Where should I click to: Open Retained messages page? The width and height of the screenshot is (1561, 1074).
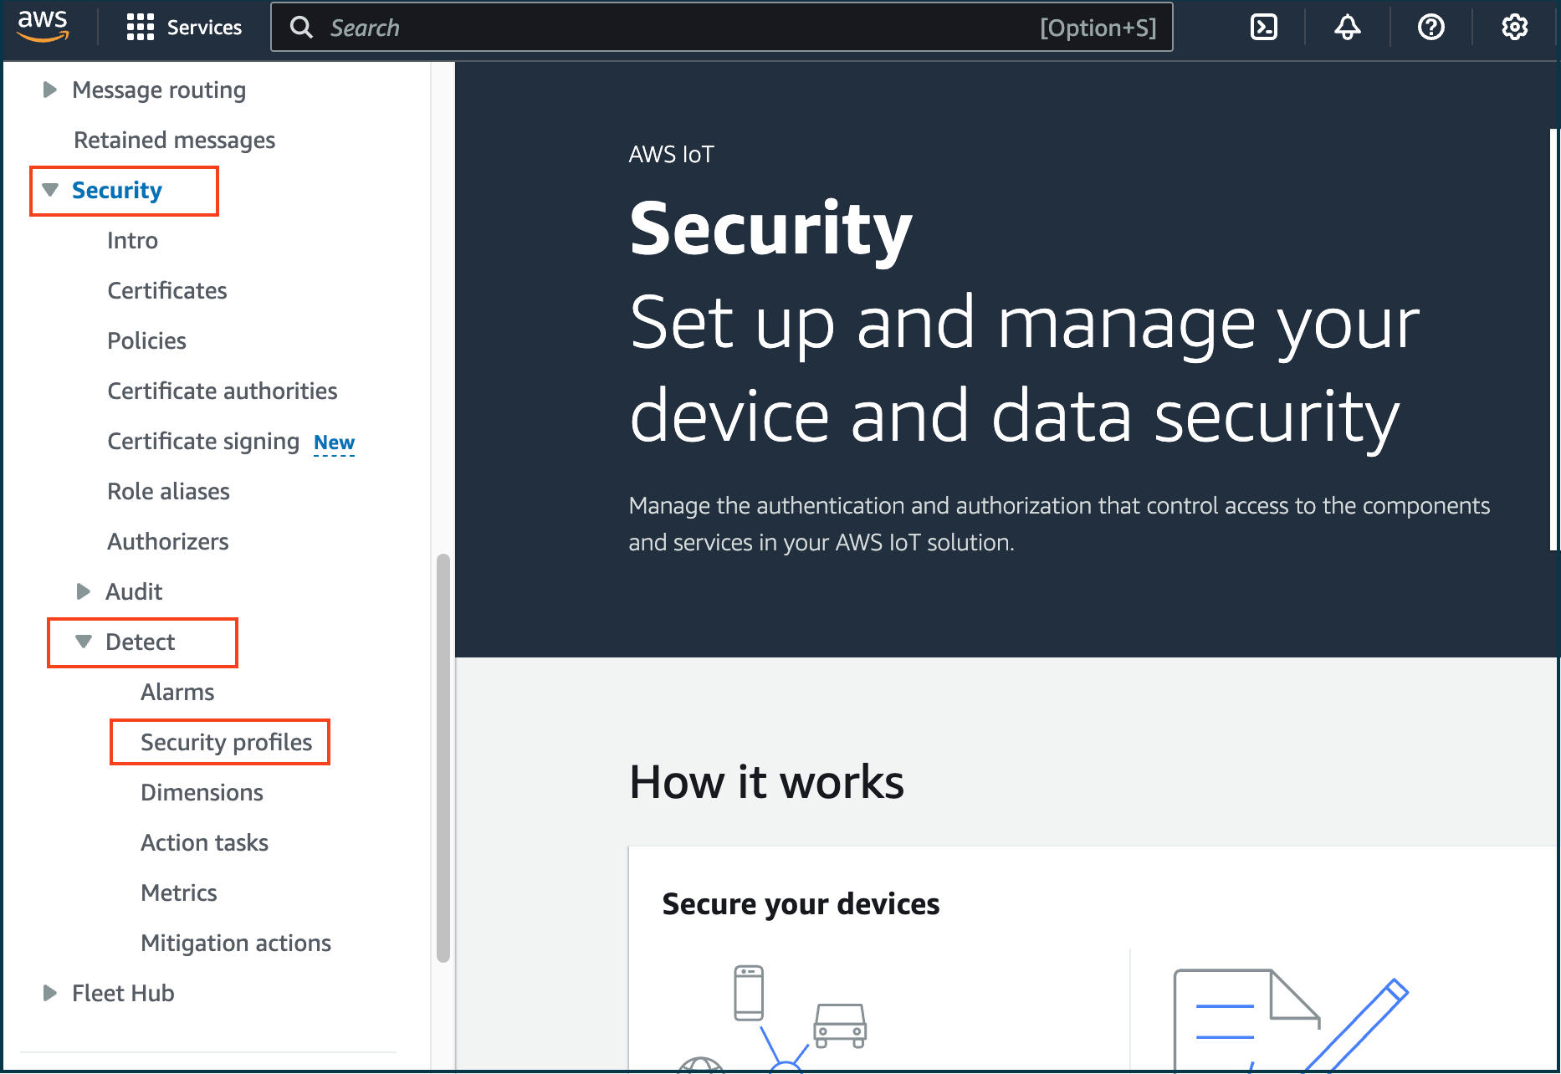click(x=174, y=140)
